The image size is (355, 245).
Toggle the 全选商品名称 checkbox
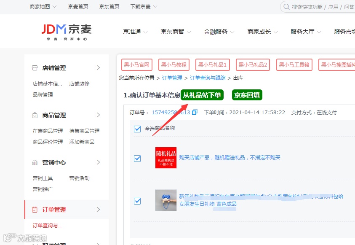tap(137, 129)
